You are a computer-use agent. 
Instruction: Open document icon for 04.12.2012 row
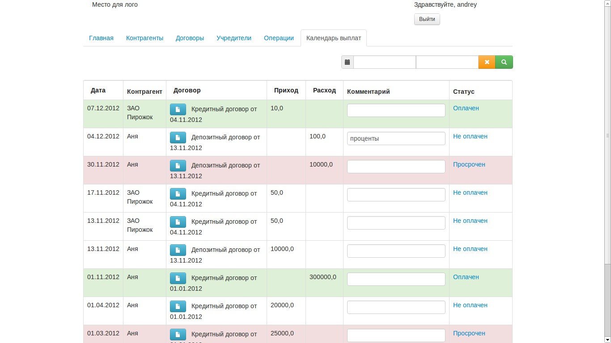point(178,138)
